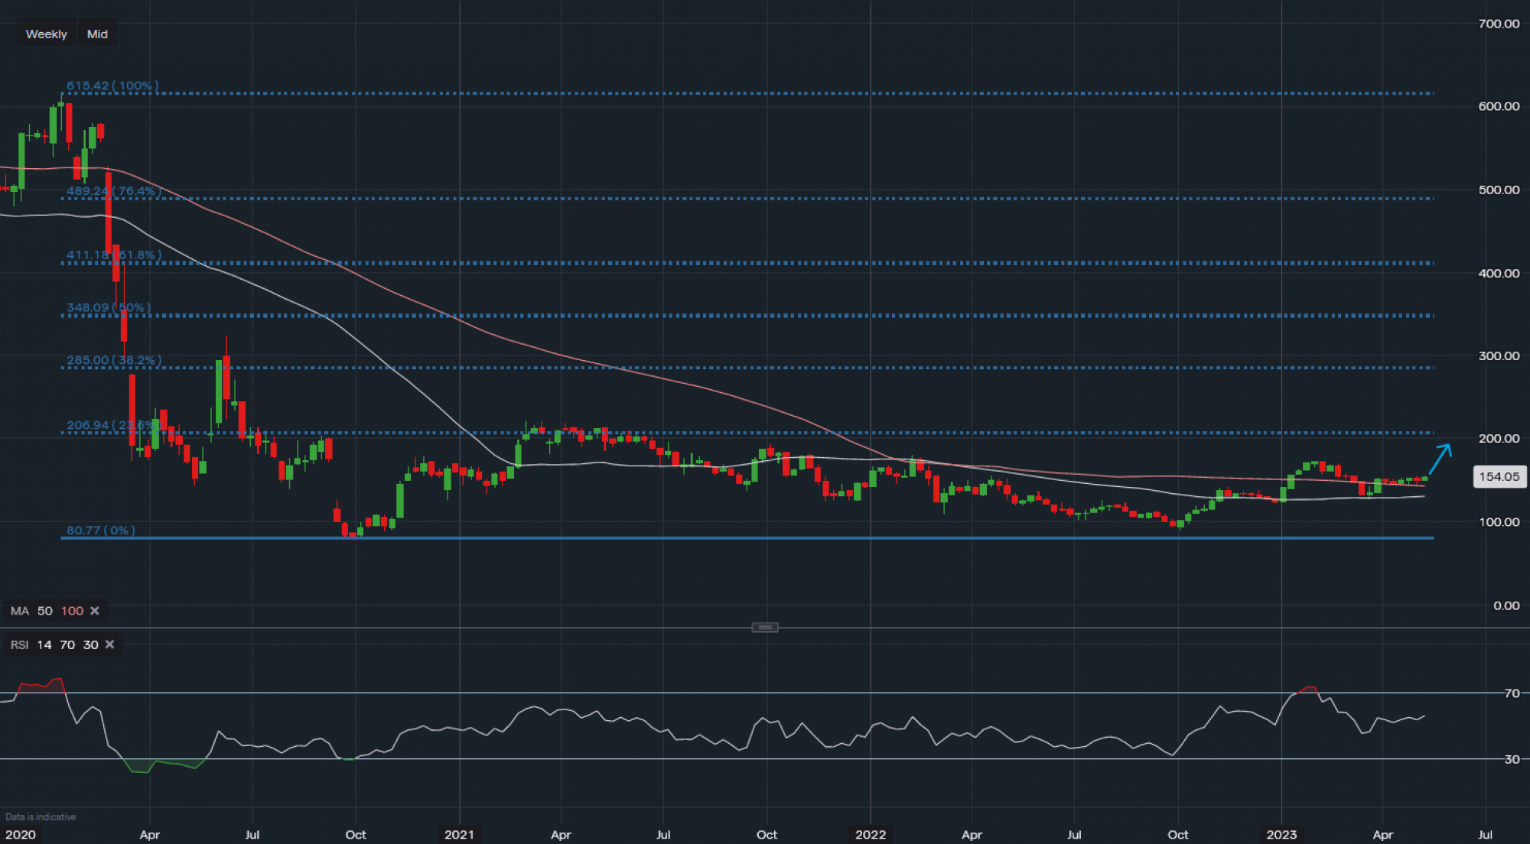
Task: Grab the pane divider handle above RSI
Action: (x=765, y=628)
